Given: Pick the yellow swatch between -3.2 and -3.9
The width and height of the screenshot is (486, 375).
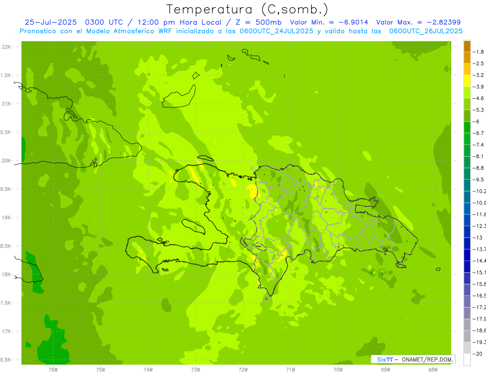Looking at the screenshot, I should [467, 81].
